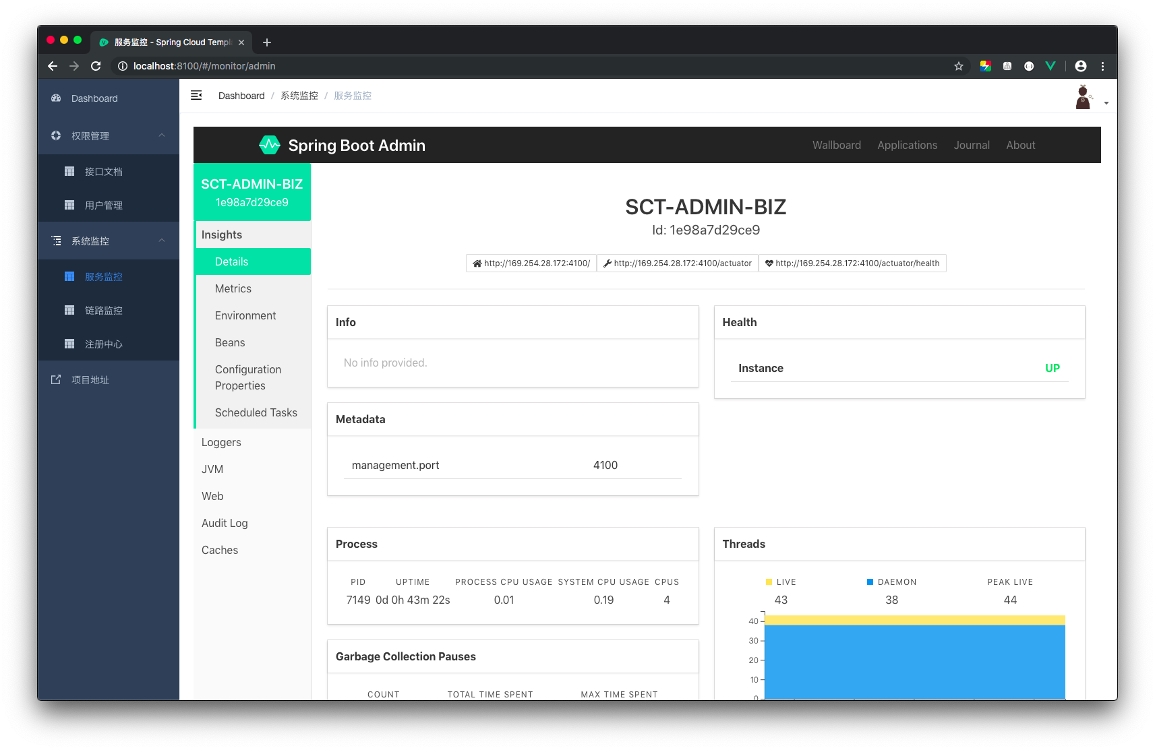Open Configuration Properties view

pos(254,377)
